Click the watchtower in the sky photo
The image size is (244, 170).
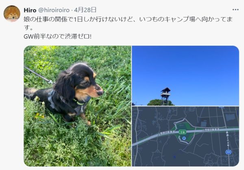coord(166,97)
